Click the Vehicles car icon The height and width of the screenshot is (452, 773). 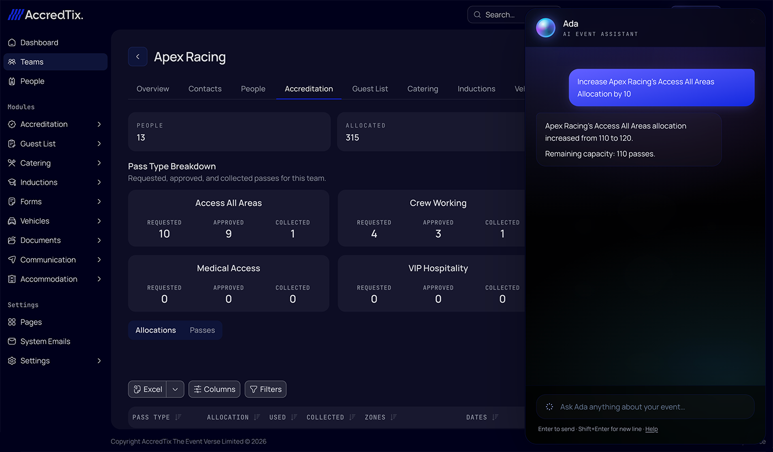(12, 221)
